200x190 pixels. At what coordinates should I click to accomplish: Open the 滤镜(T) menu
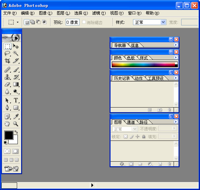click(x=99, y=13)
